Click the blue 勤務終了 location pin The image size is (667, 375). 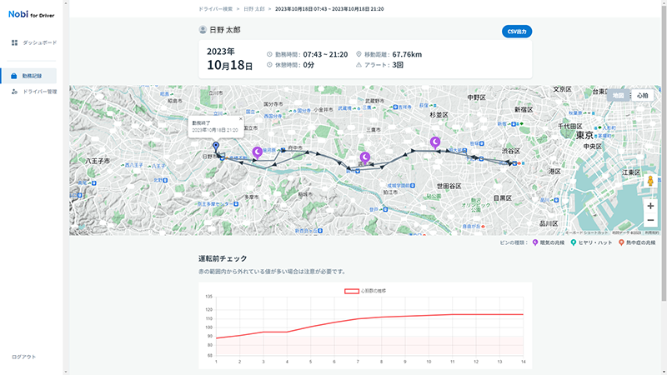pos(216,148)
